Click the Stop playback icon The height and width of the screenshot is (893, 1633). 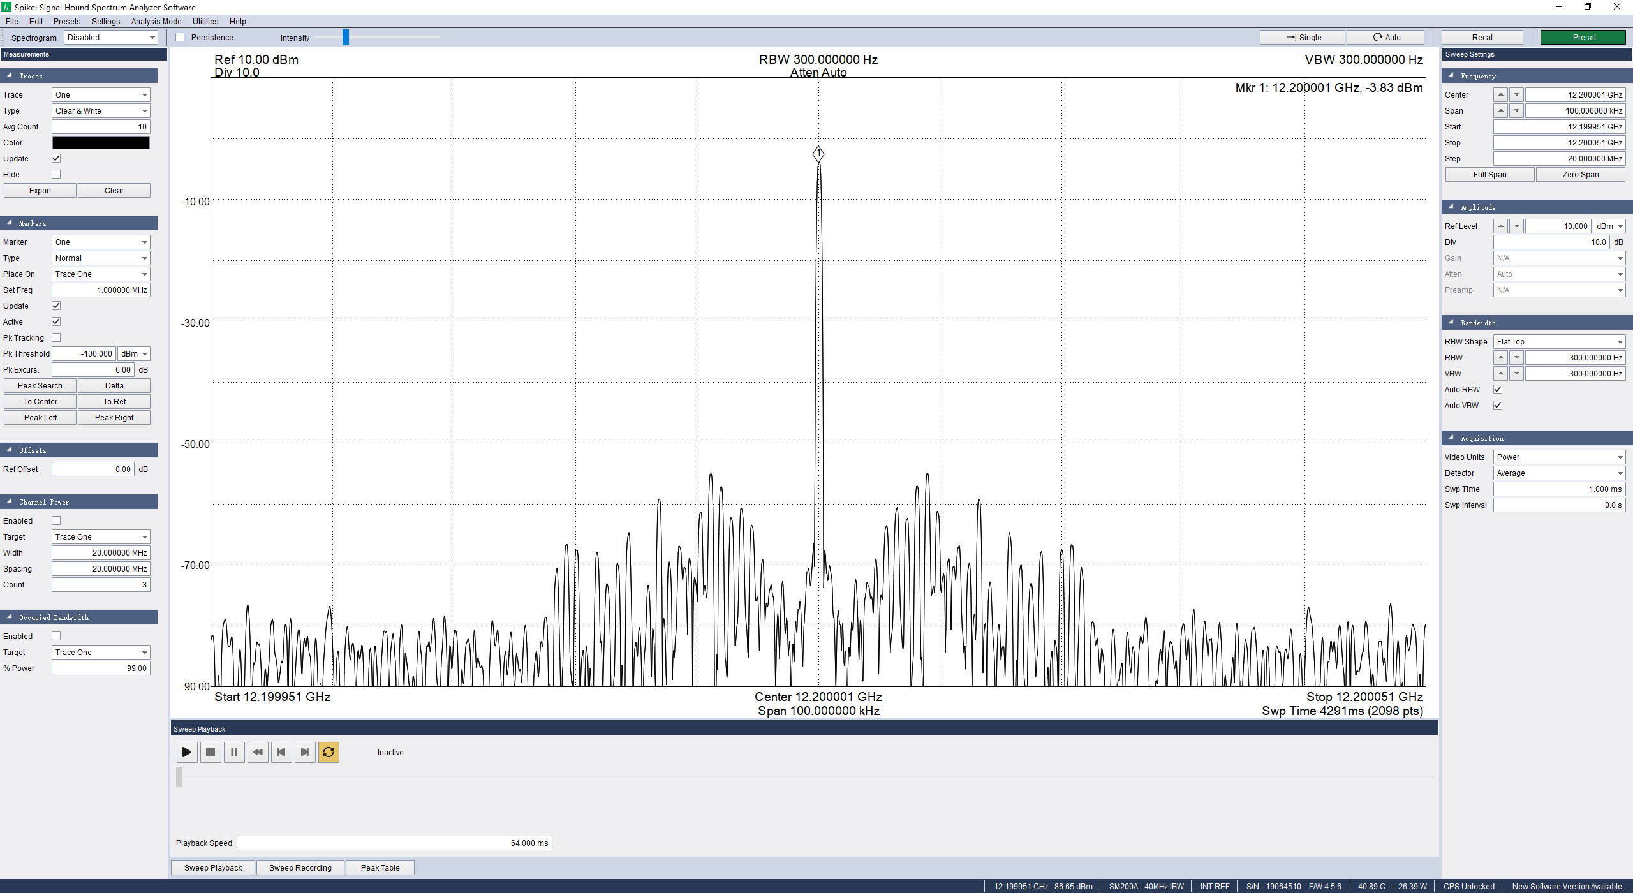pyautogui.click(x=211, y=752)
